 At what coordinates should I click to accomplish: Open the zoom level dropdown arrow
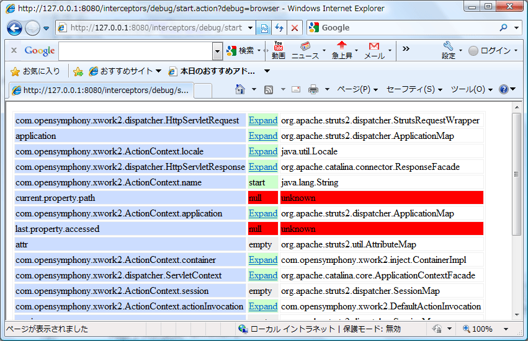pos(506,329)
